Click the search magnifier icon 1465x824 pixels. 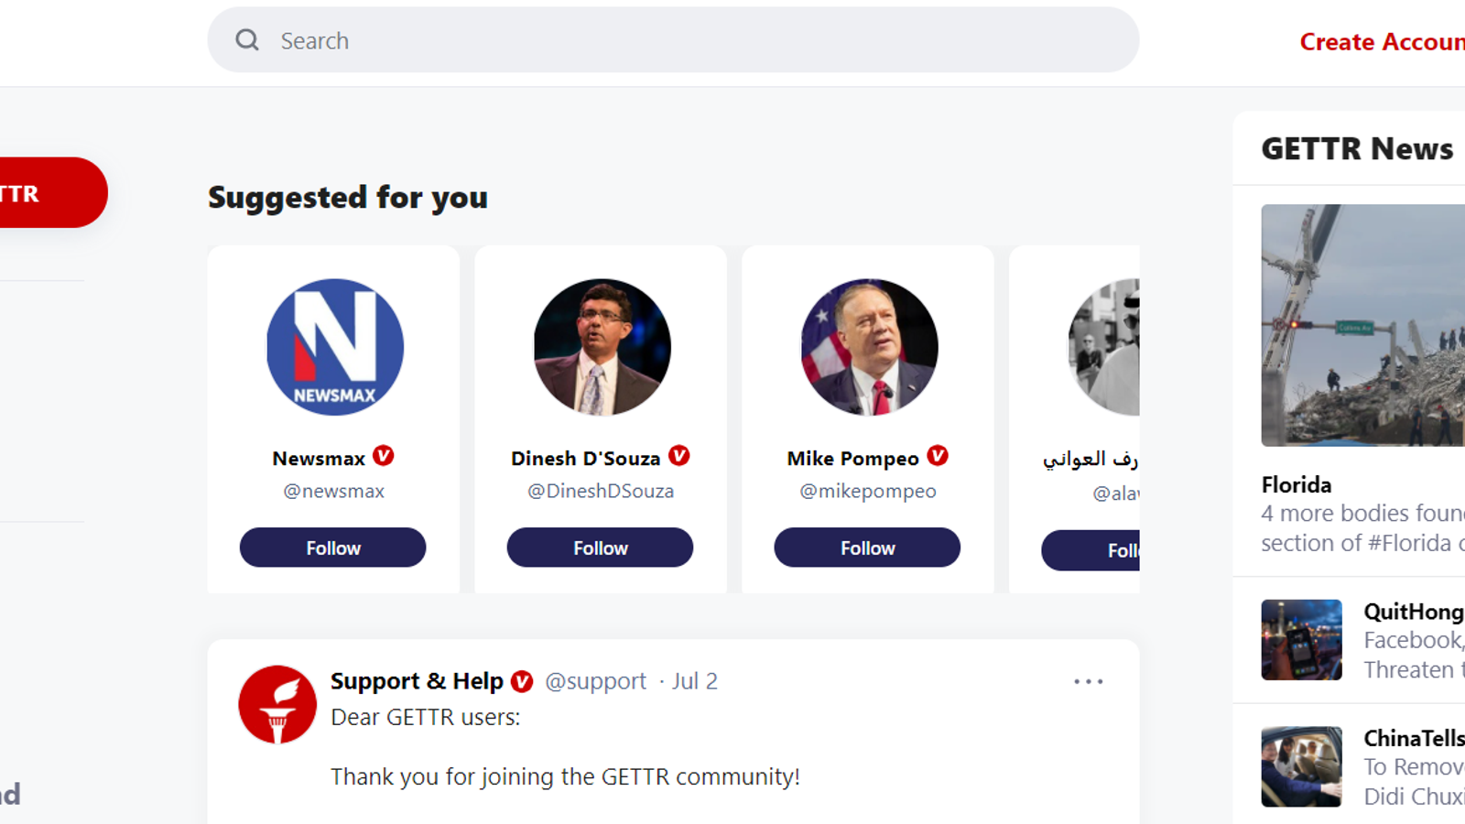click(x=247, y=40)
